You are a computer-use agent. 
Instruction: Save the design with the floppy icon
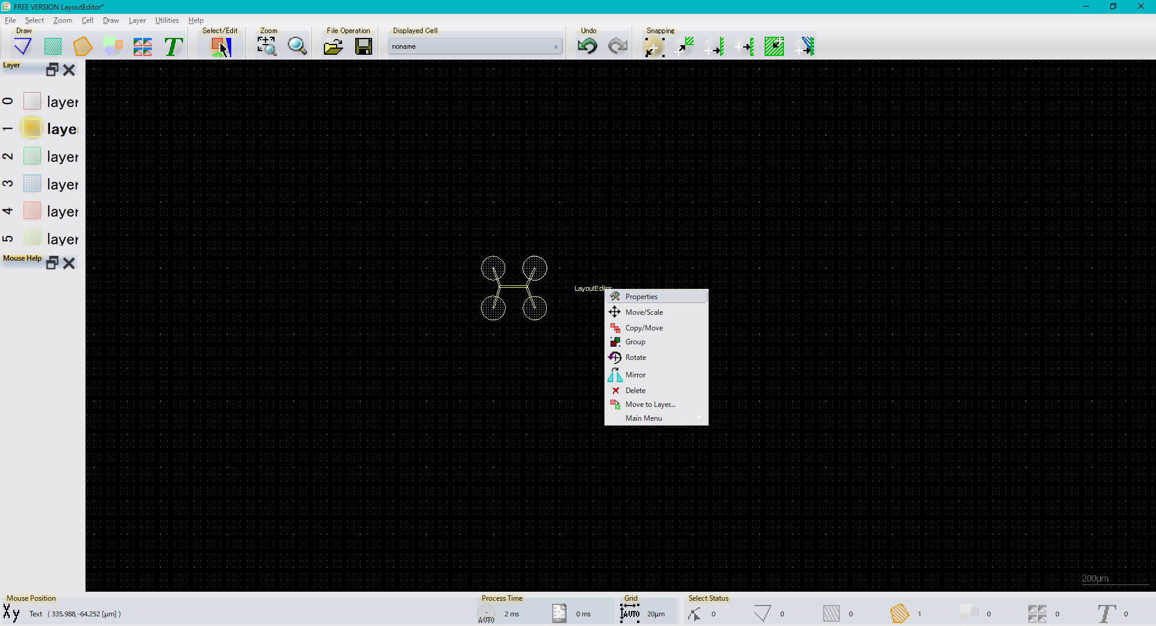tap(364, 46)
